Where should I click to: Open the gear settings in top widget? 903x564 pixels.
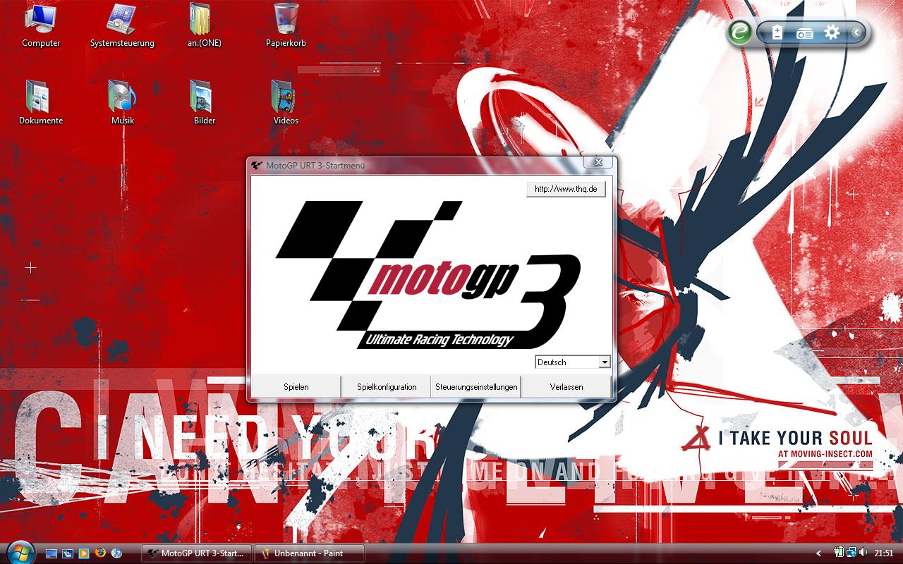(832, 32)
